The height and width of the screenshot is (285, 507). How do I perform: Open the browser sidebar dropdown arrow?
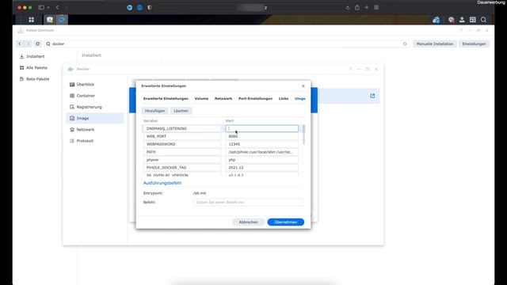point(48,7)
